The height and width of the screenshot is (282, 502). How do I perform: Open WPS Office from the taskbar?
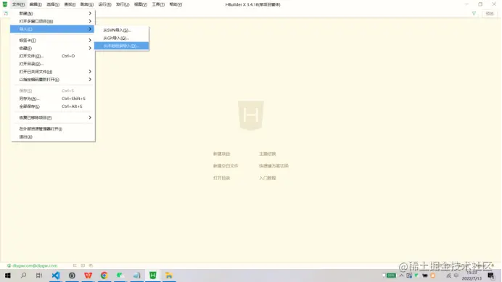point(88,275)
